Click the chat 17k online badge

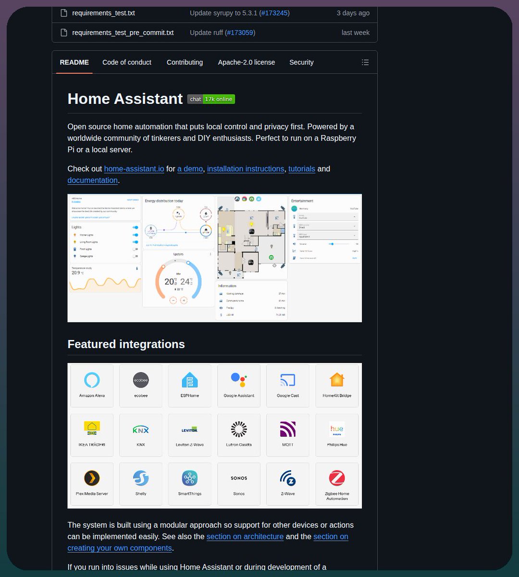click(x=211, y=99)
